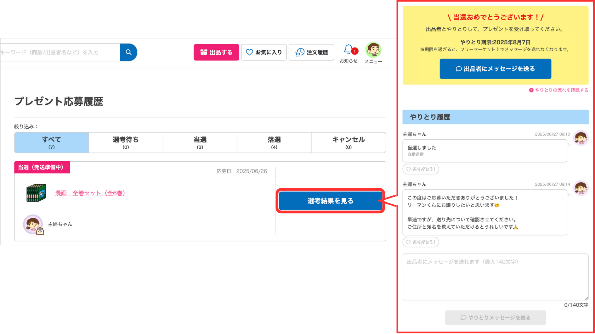Toggle ありがとう！ on the second 主婦ちゃん message
The height and width of the screenshot is (334, 595).
[421, 242]
